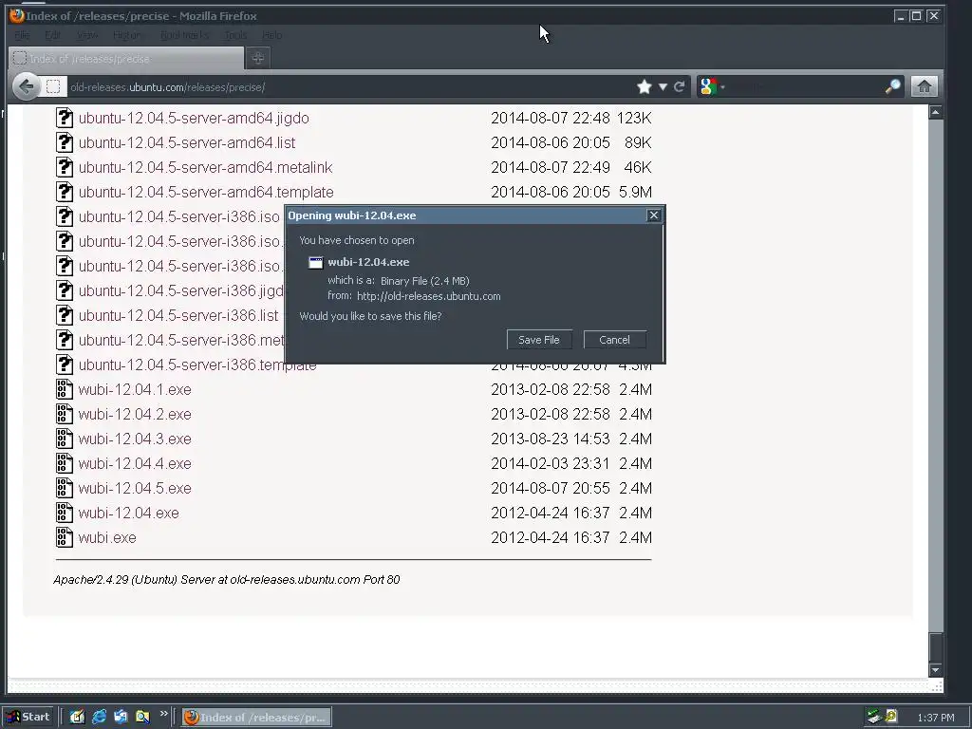Download the wubi-12.04.1.exe link
Viewport: 972px width, 729px height.
tap(135, 389)
